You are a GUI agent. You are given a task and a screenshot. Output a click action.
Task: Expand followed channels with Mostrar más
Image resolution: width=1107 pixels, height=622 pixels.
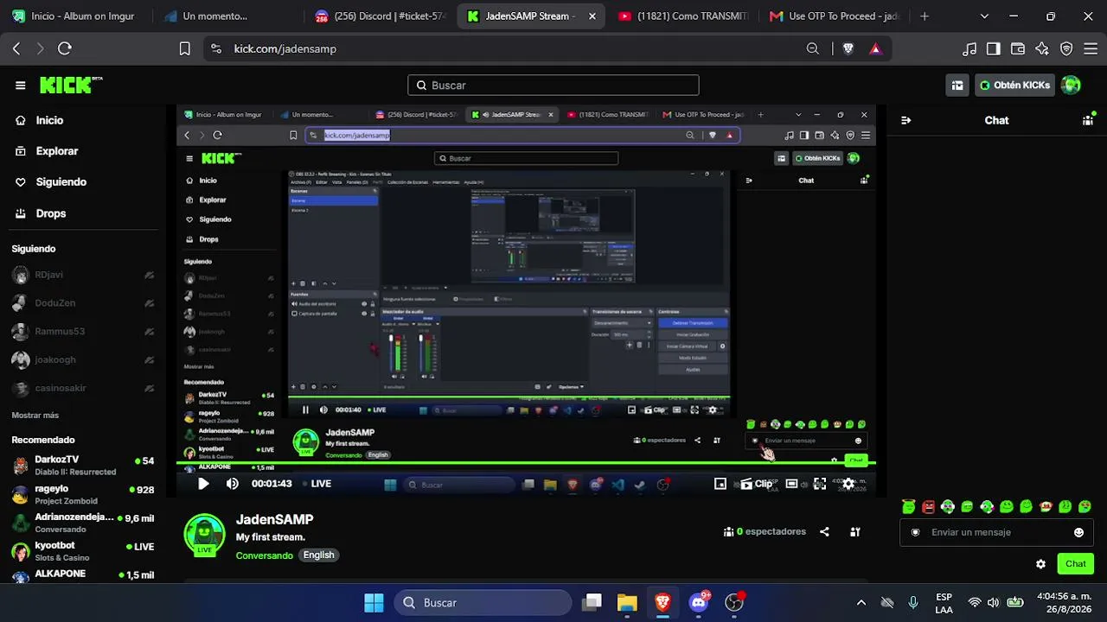coord(35,416)
